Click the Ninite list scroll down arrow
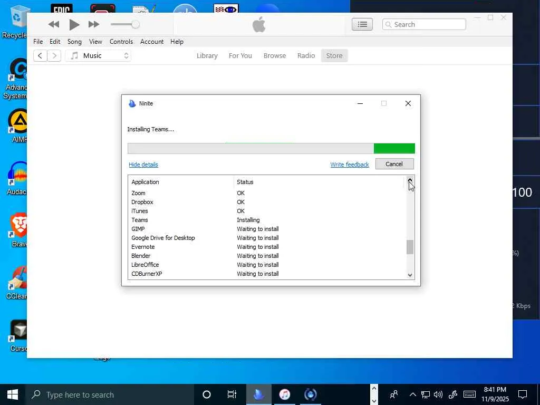 [x=410, y=275]
